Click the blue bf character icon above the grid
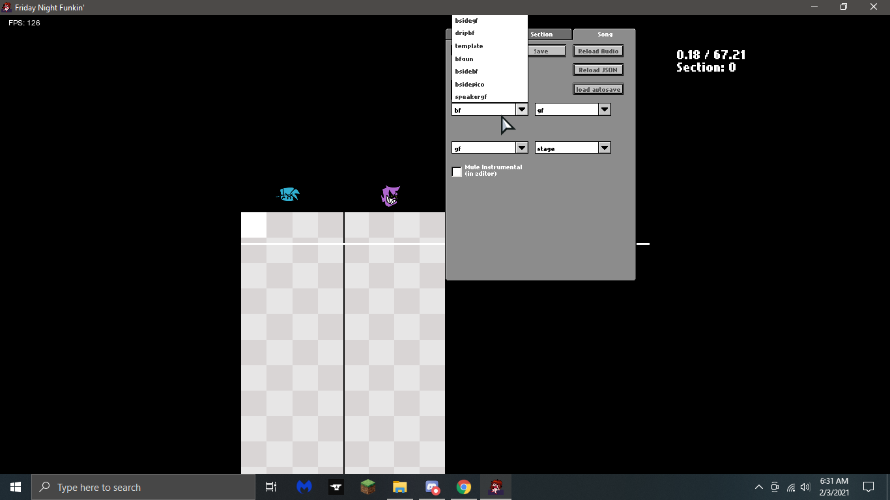This screenshot has width=890, height=500. [289, 194]
